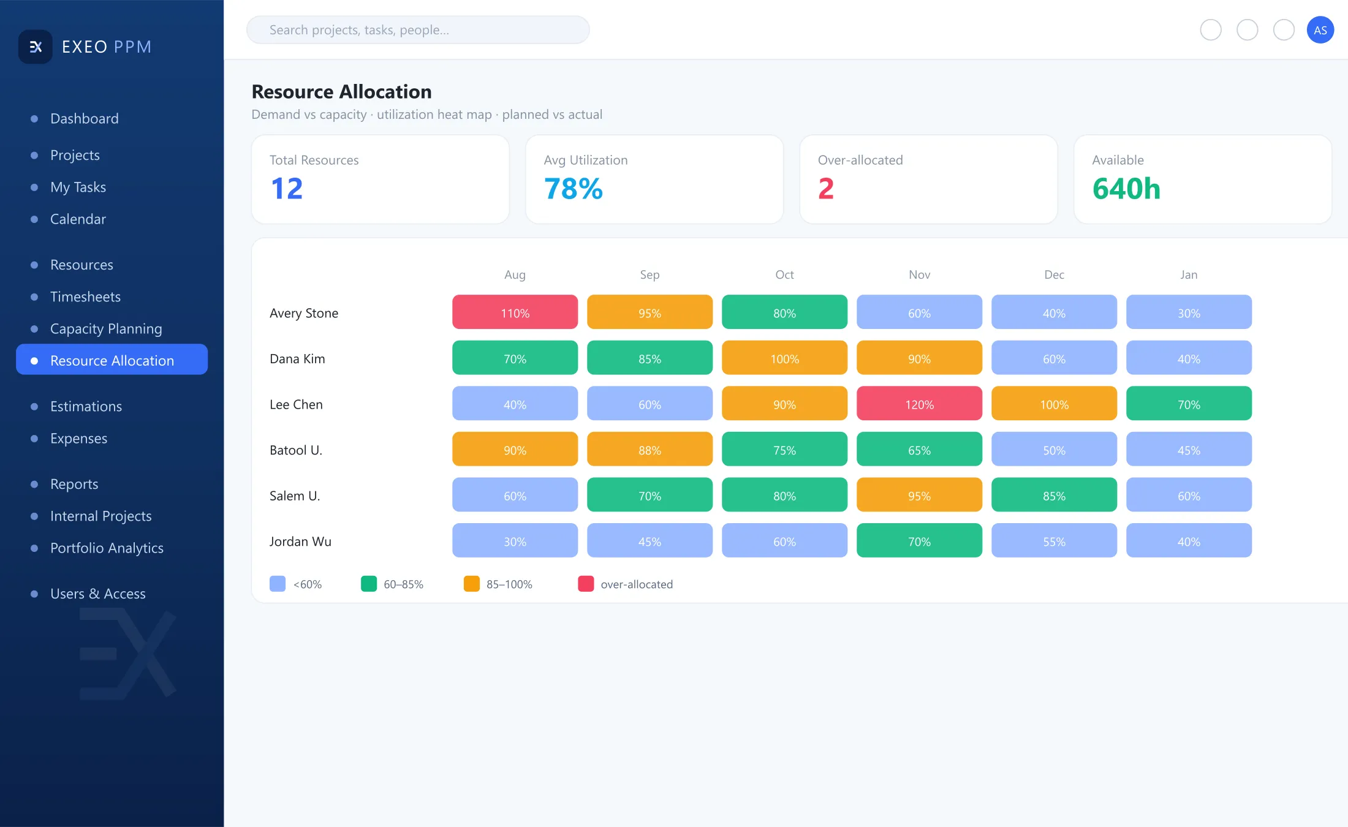Click the red over-allocated legend swatch
The image size is (1348, 827).
pyautogui.click(x=586, y=584)
